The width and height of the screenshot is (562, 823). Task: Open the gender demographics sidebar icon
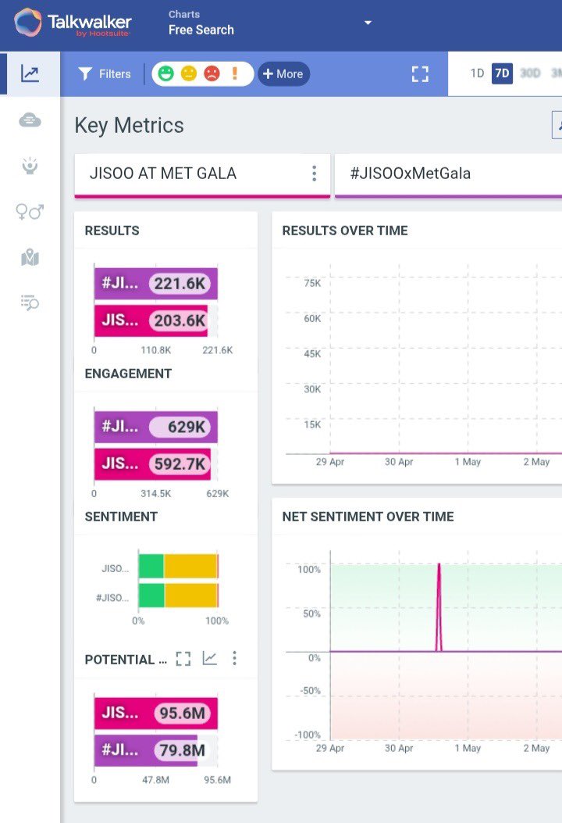30,212
